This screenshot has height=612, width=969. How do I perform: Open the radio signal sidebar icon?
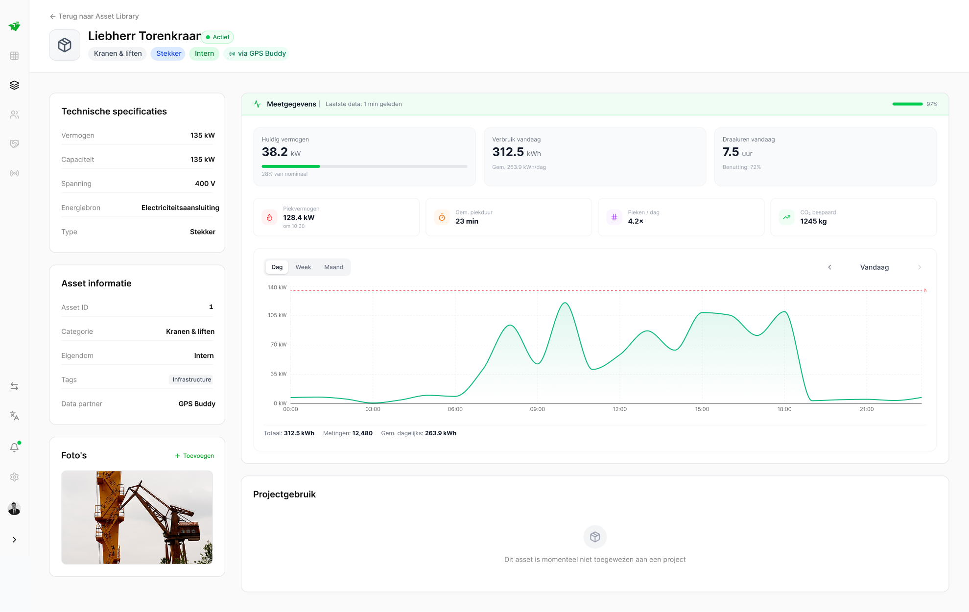click(14, 173)
